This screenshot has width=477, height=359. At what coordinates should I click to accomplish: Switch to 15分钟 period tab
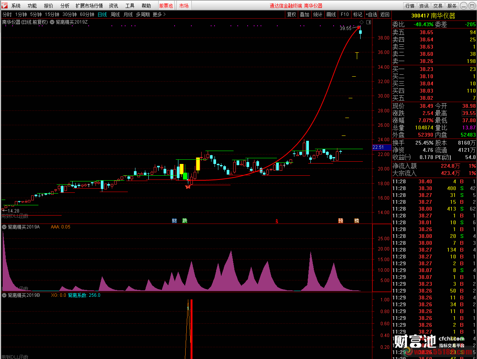point(52,14)
